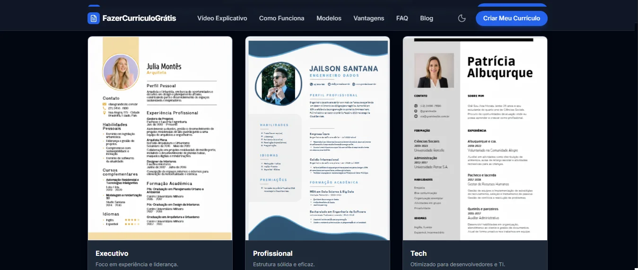Open the Vídeo Explicativo nav item

coord(222,18)
